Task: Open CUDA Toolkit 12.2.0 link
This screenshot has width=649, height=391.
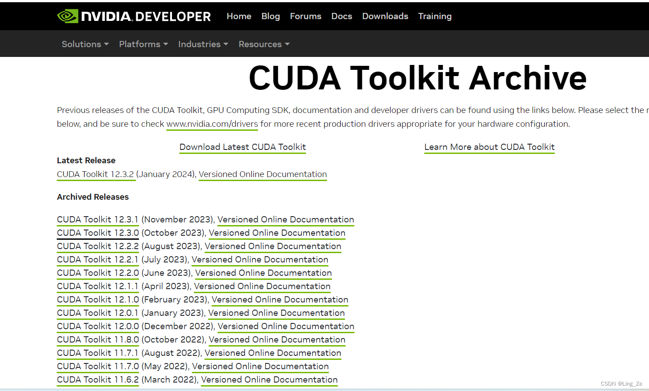Action: click(x=98, y=273)
